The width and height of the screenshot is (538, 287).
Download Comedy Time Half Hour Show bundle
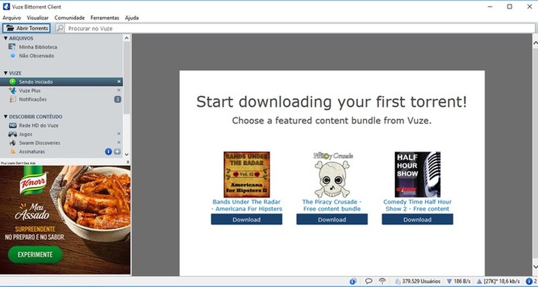(x=417, y=219)
